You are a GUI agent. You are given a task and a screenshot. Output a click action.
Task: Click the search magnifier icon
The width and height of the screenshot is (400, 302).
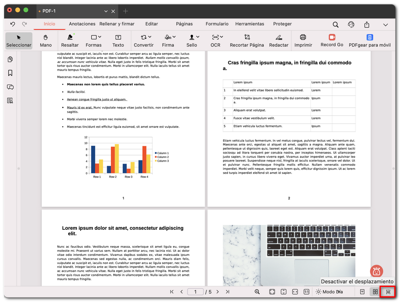(335, 24)
